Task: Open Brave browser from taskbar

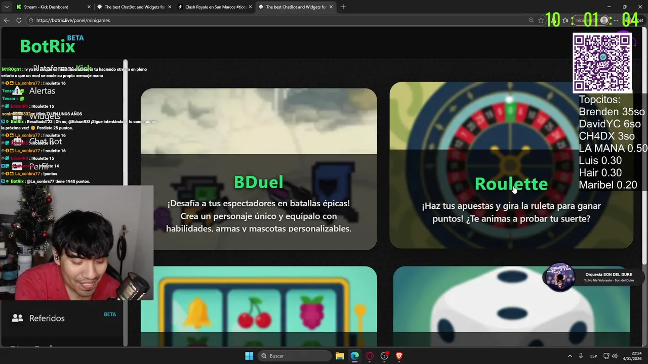Action: [399, 356]
